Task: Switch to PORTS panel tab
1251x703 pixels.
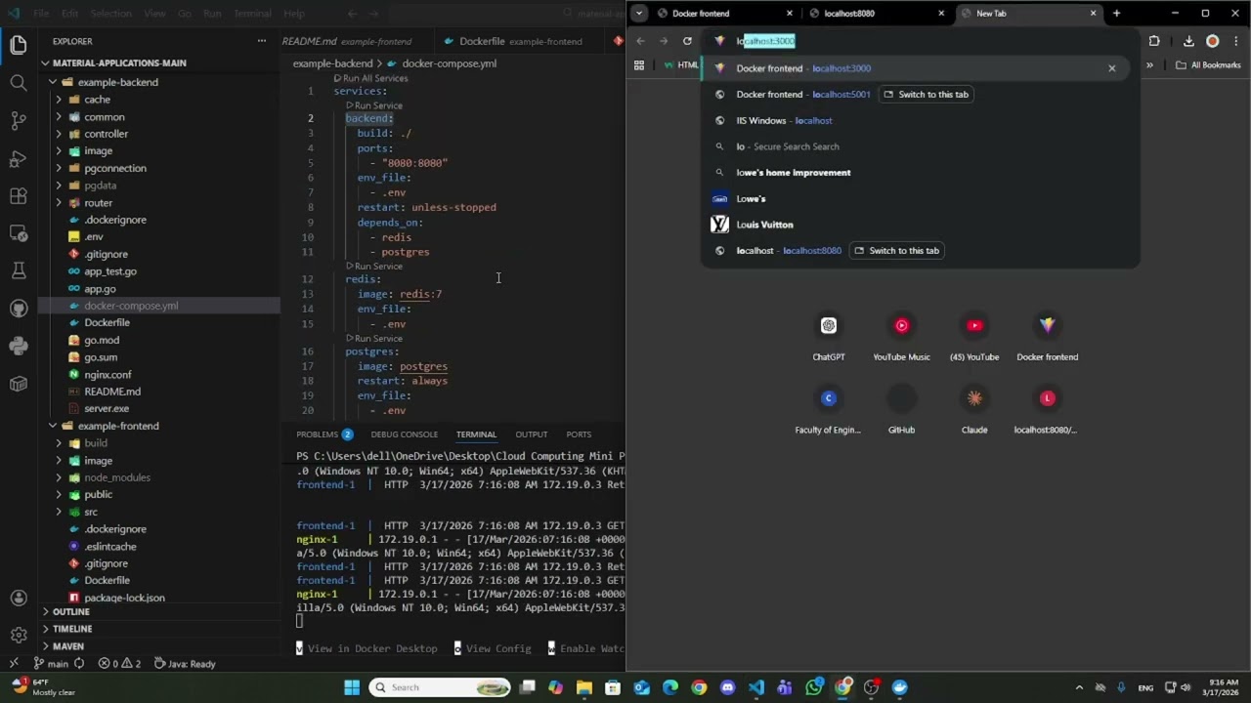Action: tap(579, 434)
